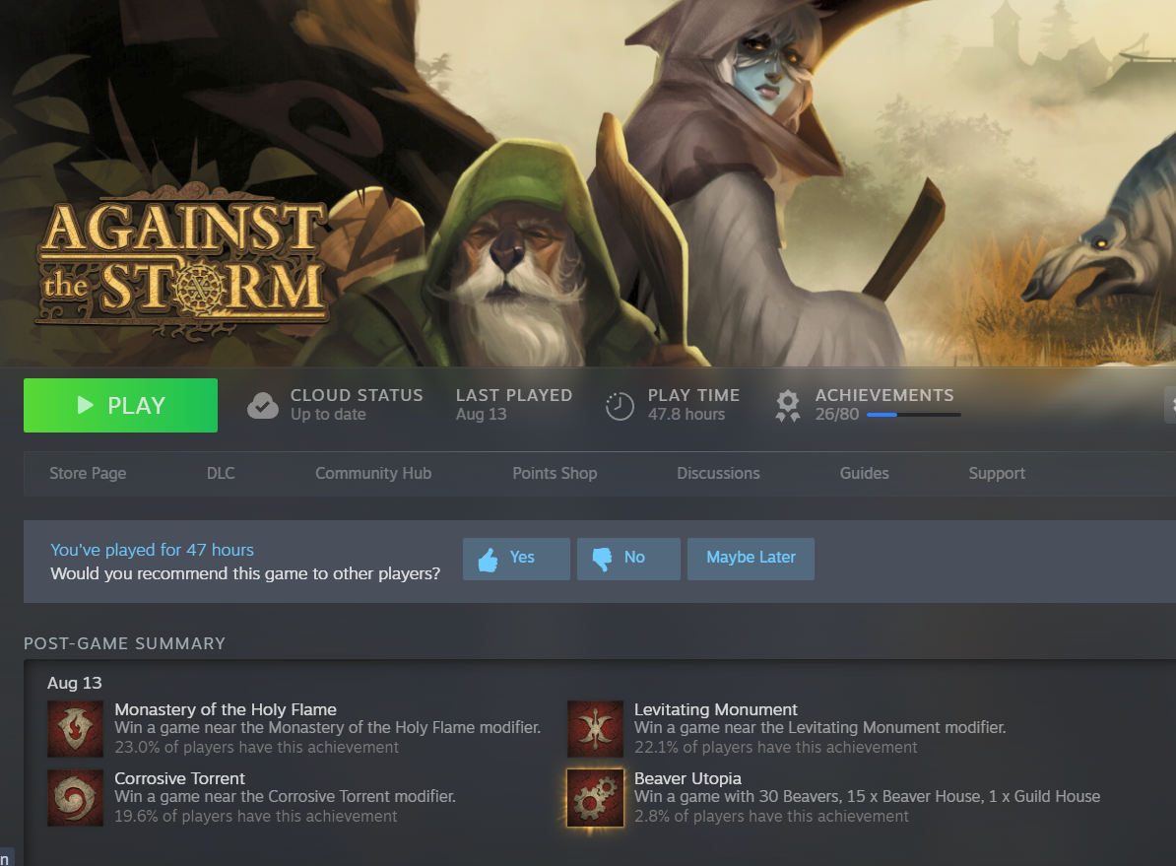Open the Levitating Monument achievement icon
Image resolution: width=1176 pixels, height=866 pixels.
click(x=595, y=729)
